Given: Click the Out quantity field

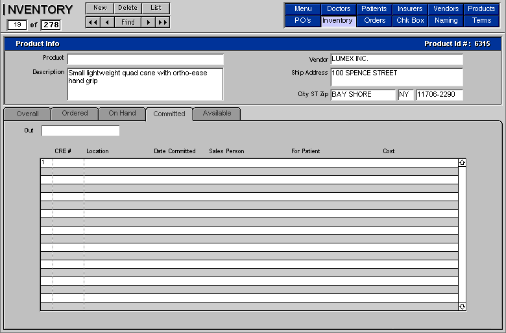Looking at the screenshot, I should point(80,131).
